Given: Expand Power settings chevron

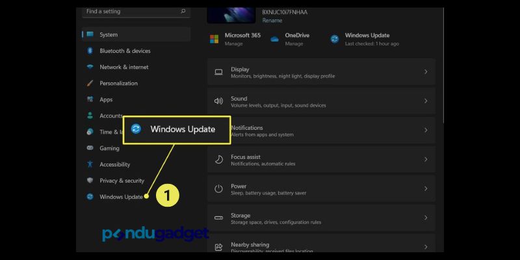Looking at the screenshot, I should click(x=426, y=188).
